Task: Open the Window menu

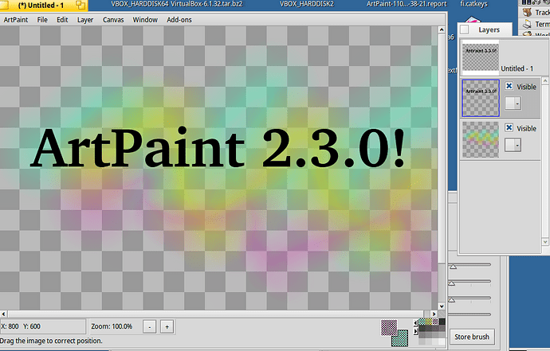Action: tap(145, 20)
